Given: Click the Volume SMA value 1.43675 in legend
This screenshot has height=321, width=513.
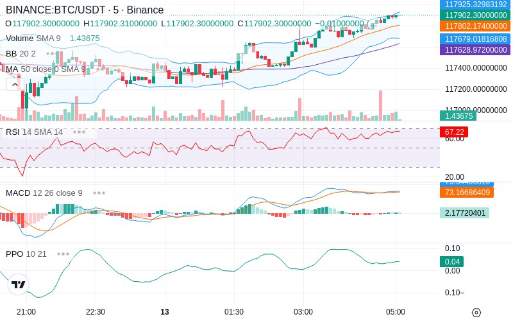Looking at the screenshot, I should pos(85,39).
